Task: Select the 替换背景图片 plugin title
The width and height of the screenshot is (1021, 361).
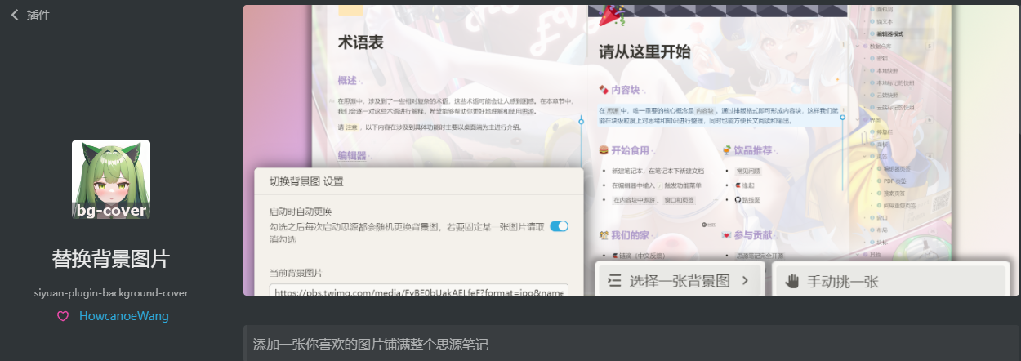Action: [x=111, y=260]
